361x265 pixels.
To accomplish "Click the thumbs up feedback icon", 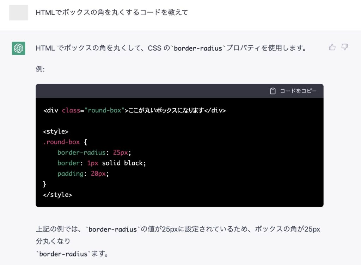I will tap(332, 47).
